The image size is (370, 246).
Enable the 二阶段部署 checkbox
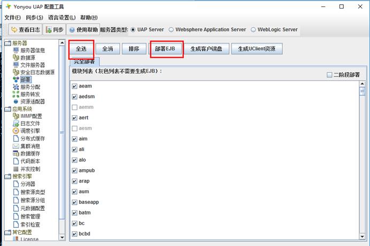[329, 75]
